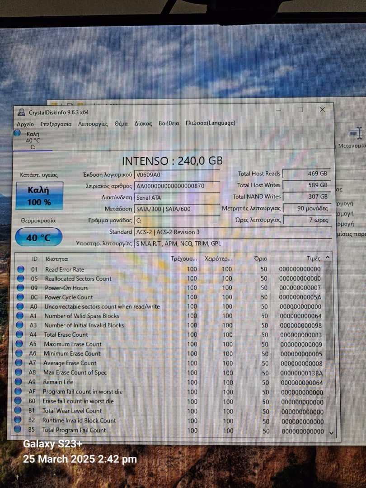This screenshot has width=366, height=488.
Task: Open the Δίσκος menu
Action: click(143, 123)
